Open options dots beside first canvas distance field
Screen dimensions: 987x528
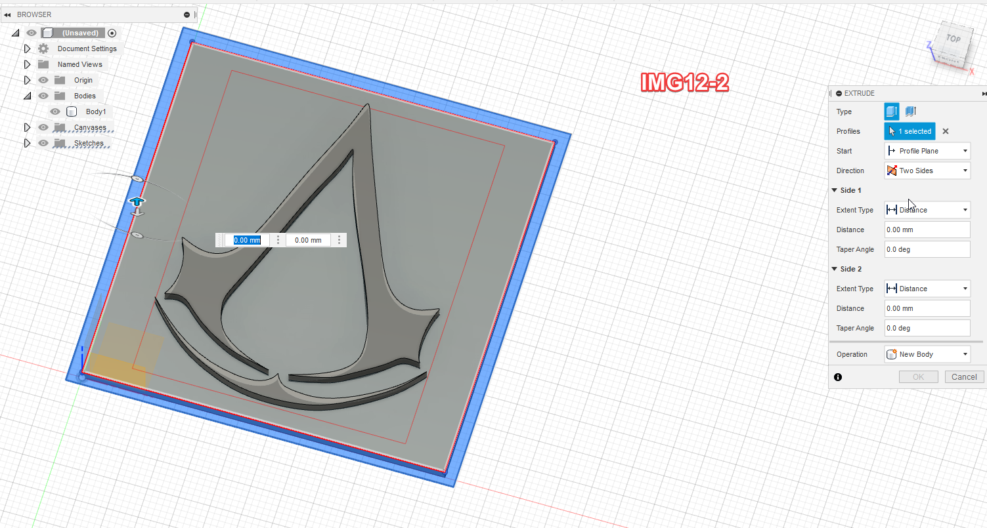[x=278, y=240]
